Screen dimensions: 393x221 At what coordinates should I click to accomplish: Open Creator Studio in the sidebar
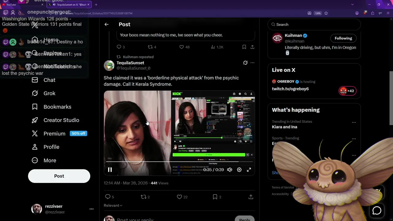pyautogui.click(x=56, y=120)
